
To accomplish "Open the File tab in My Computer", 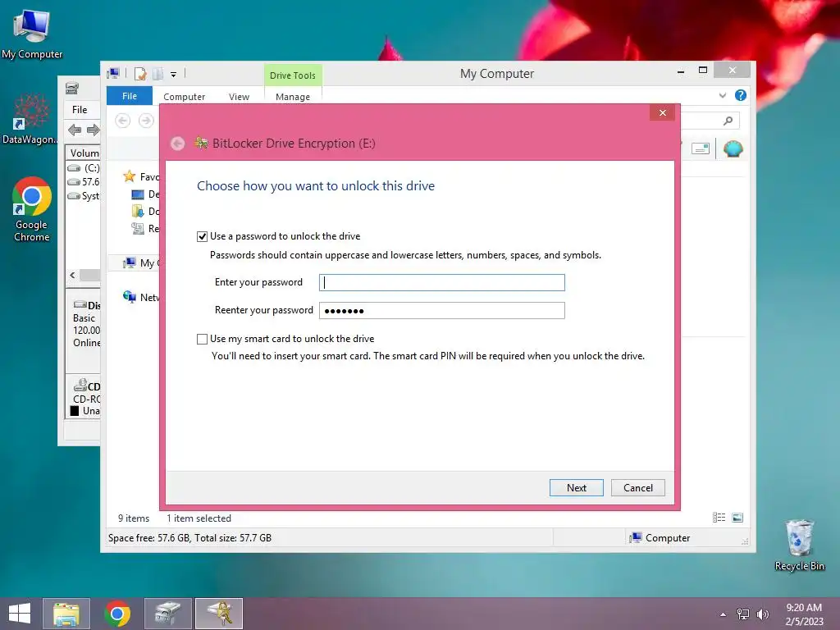I will pos(130,96).
